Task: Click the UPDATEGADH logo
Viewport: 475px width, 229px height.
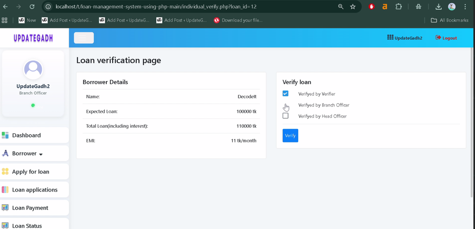Action: 33,38
